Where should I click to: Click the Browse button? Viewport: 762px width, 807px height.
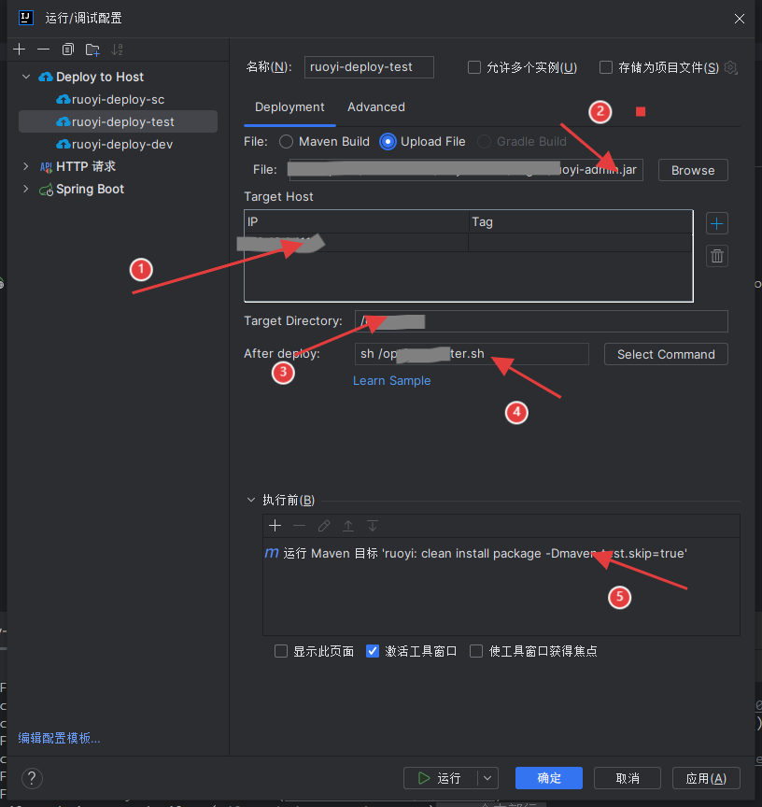tap(692, 170)
